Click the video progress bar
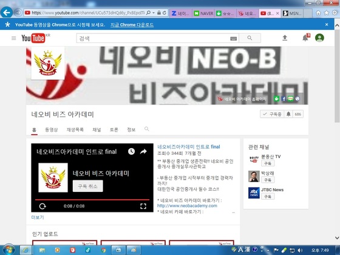 (92, 200)
